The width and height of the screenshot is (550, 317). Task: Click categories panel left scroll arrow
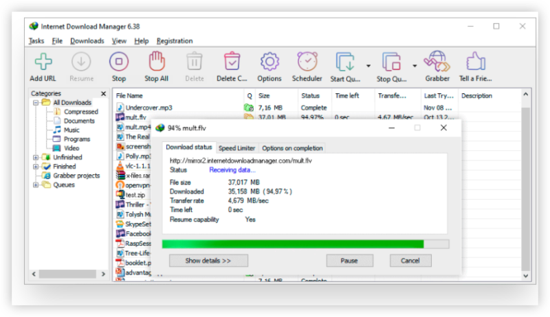point(34,274)
